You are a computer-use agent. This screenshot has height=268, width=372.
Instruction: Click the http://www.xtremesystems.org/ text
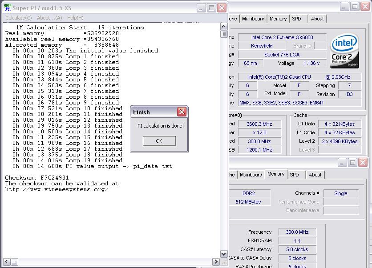point(57,190)
